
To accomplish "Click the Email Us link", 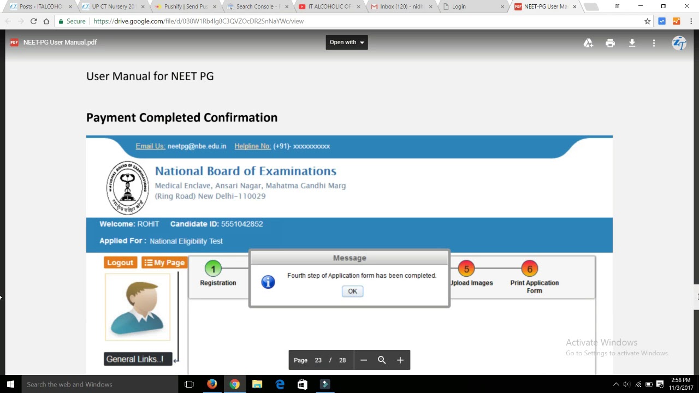I will [x=150, y=146].
